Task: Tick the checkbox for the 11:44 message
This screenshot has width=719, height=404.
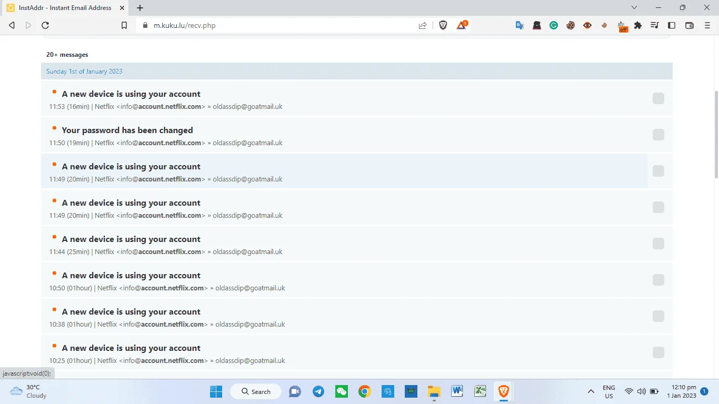Action: 658,244
